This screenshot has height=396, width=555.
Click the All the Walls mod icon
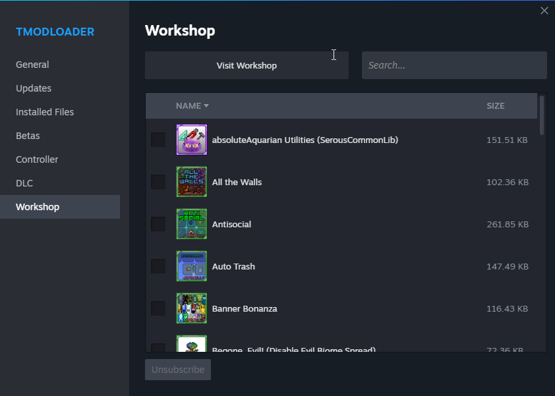pyautogui.click(x=192, y=182)
